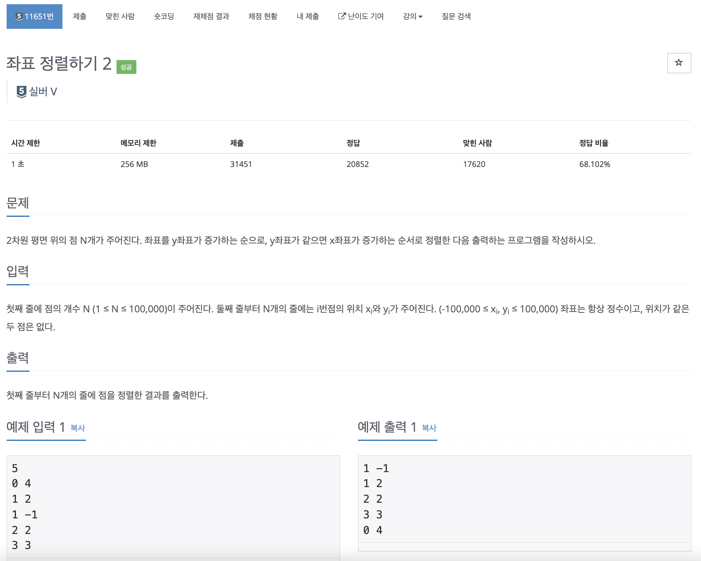The image size is (701, 561).
Task: Click the Silver V tier badge icon
Action: (x=21, y=92)
